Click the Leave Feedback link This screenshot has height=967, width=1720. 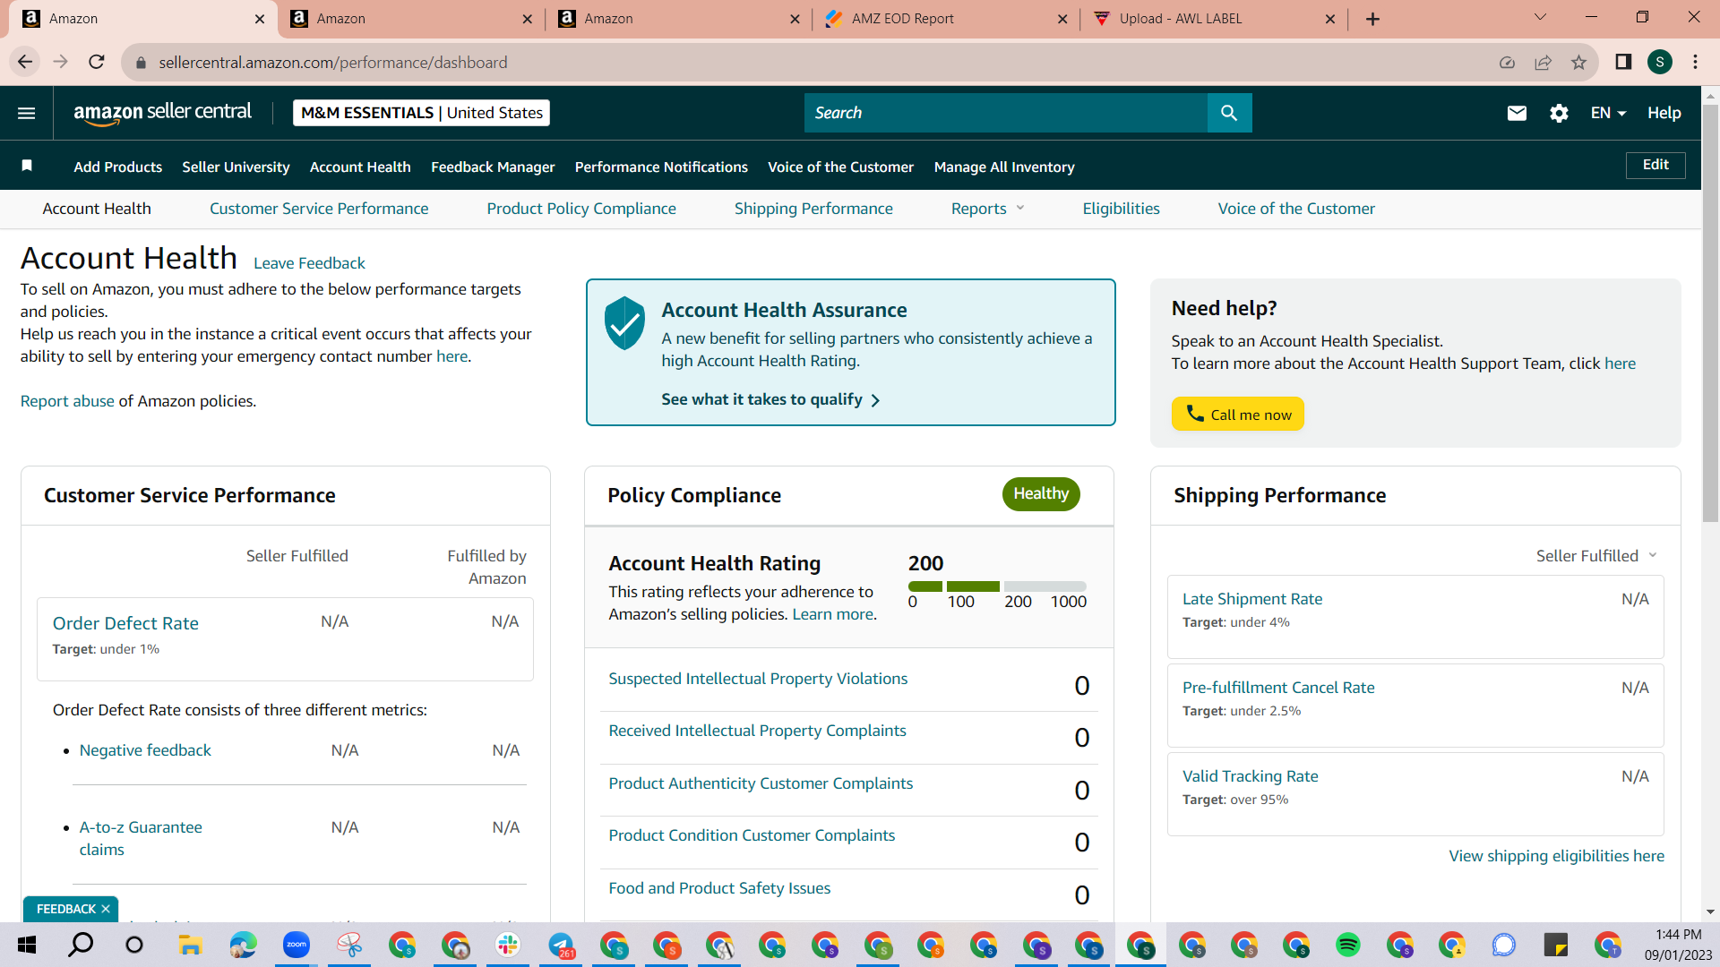pyautogui.click(x=309, y=263)
